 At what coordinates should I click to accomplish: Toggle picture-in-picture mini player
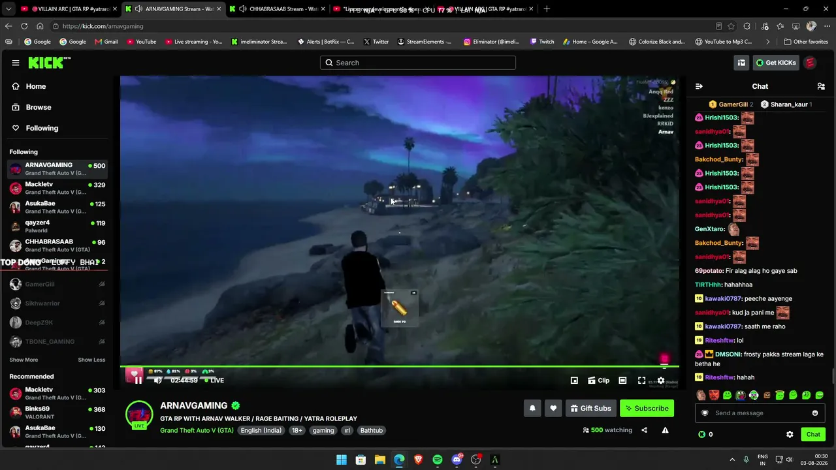pyautogui.click(x=574, y=380)
